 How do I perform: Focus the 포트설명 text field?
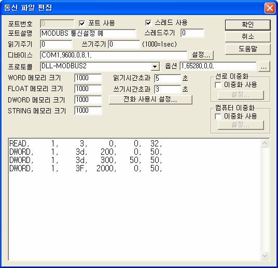[x=88, y=34]
